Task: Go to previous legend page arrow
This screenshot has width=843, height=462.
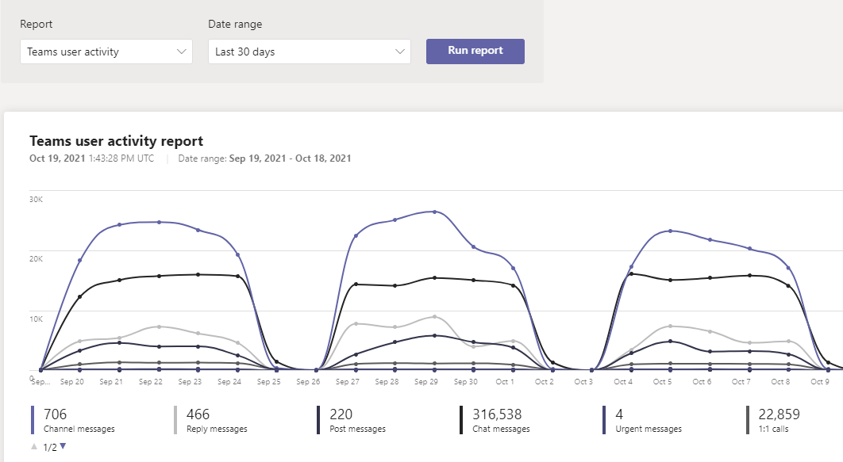Action: (34, 446)
